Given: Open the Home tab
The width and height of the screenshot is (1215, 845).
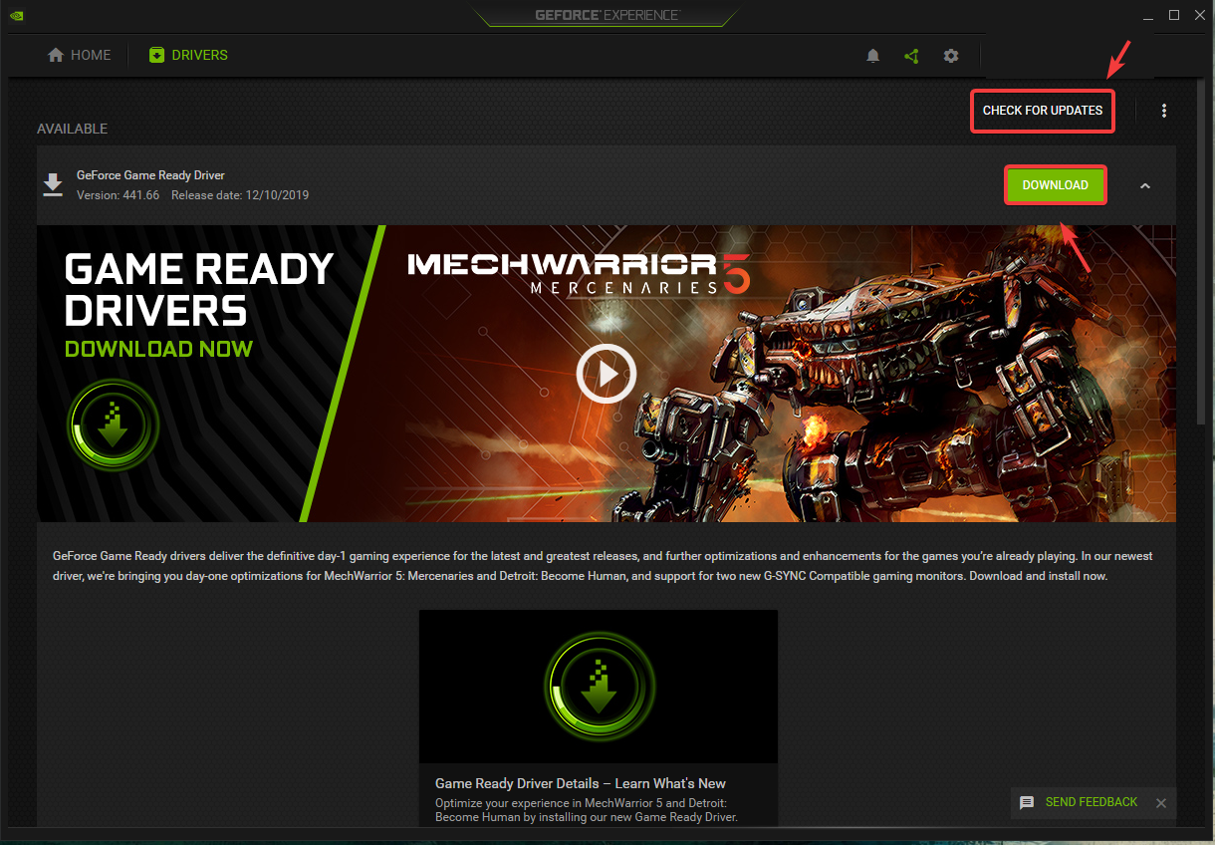Looking at the screenshot, I should click(80, 55).
